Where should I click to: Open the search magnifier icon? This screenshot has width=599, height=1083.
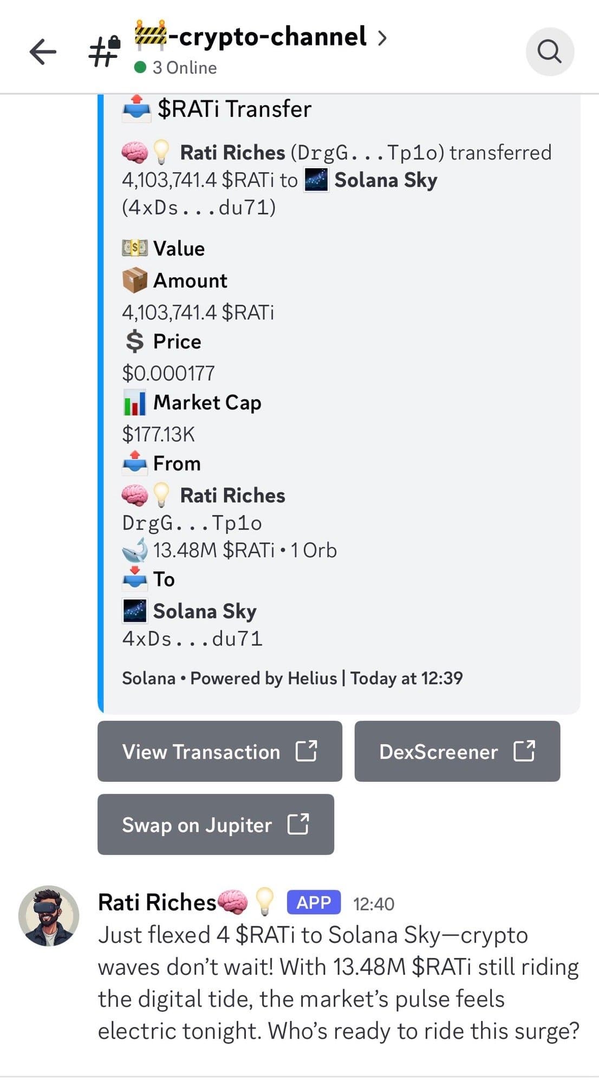549,52
